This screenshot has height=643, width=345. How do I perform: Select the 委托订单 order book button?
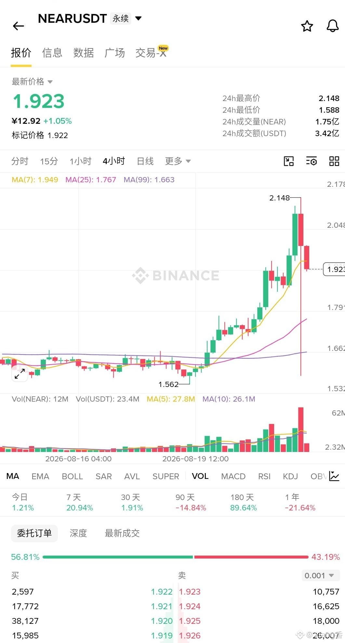pyautogui.click(x=34, y=533)
